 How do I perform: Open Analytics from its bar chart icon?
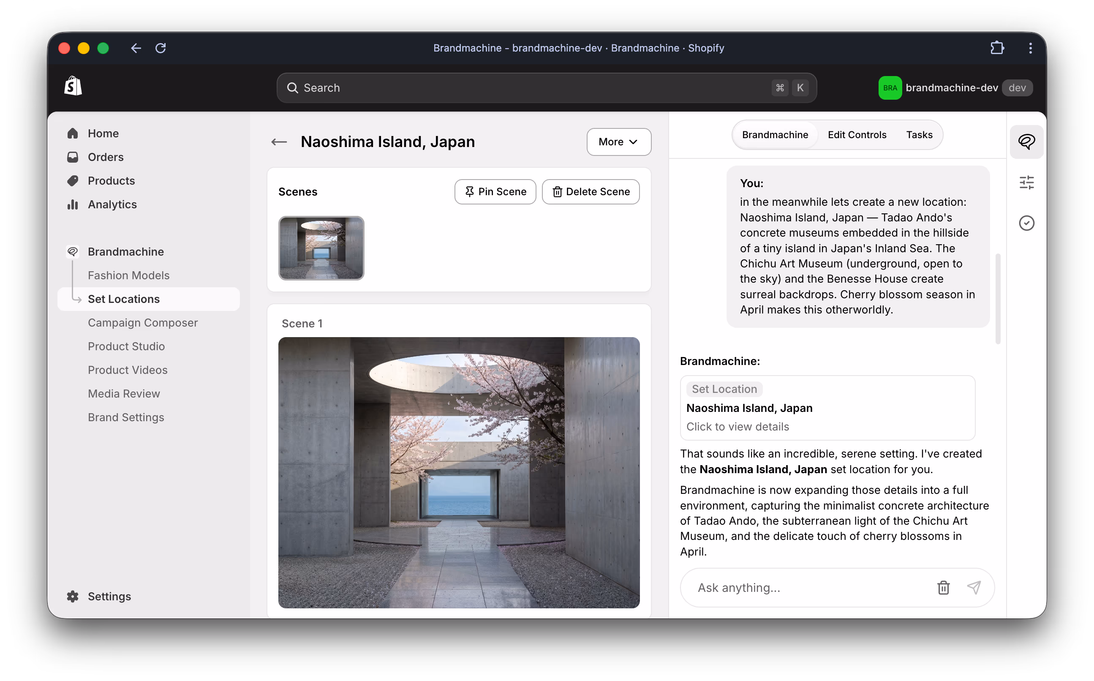coord(73,204)
